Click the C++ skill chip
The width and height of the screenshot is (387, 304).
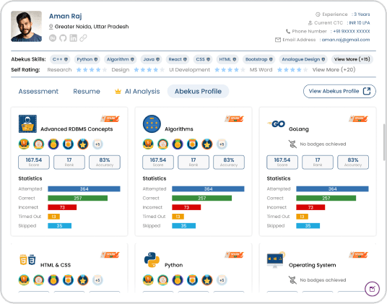[x=60, y=59]
